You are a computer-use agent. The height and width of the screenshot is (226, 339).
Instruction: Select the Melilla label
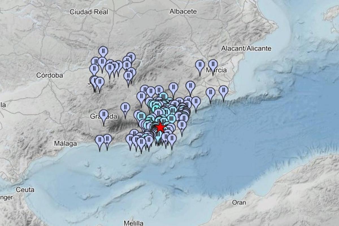click(134, 223)
